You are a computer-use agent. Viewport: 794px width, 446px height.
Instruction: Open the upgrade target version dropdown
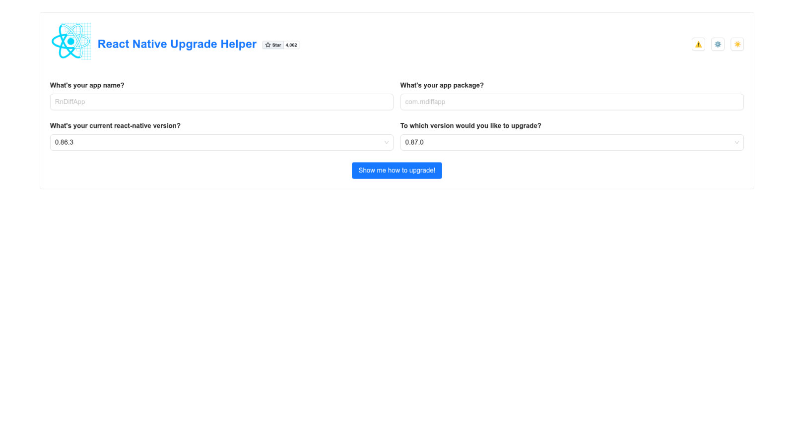click(x=572, y=143)
